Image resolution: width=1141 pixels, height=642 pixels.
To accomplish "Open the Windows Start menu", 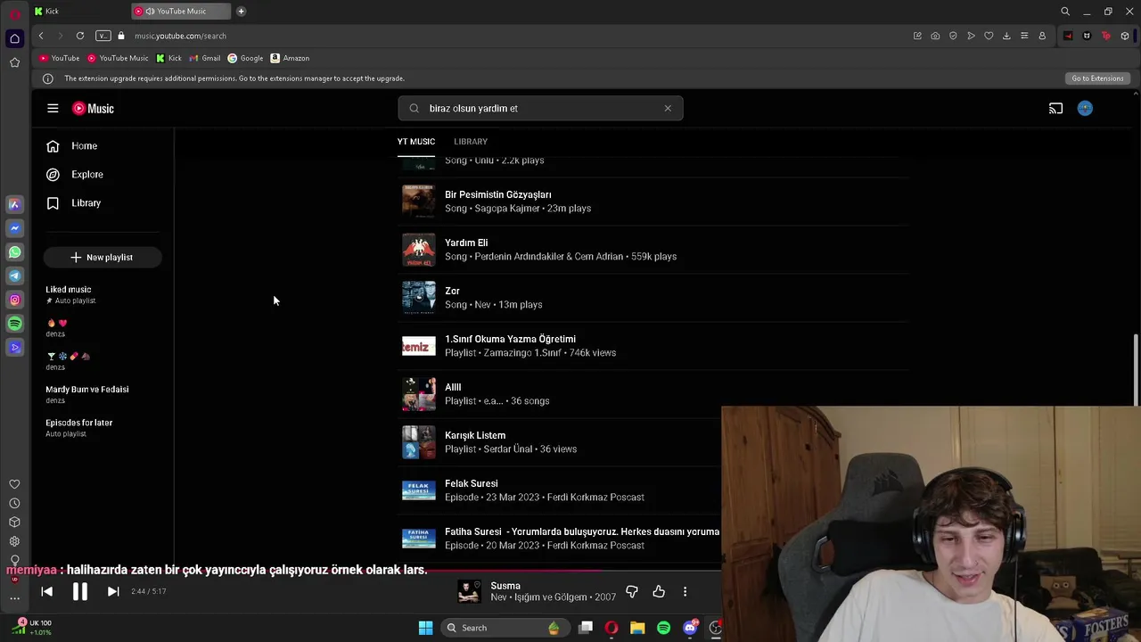I will coord(425,628).
